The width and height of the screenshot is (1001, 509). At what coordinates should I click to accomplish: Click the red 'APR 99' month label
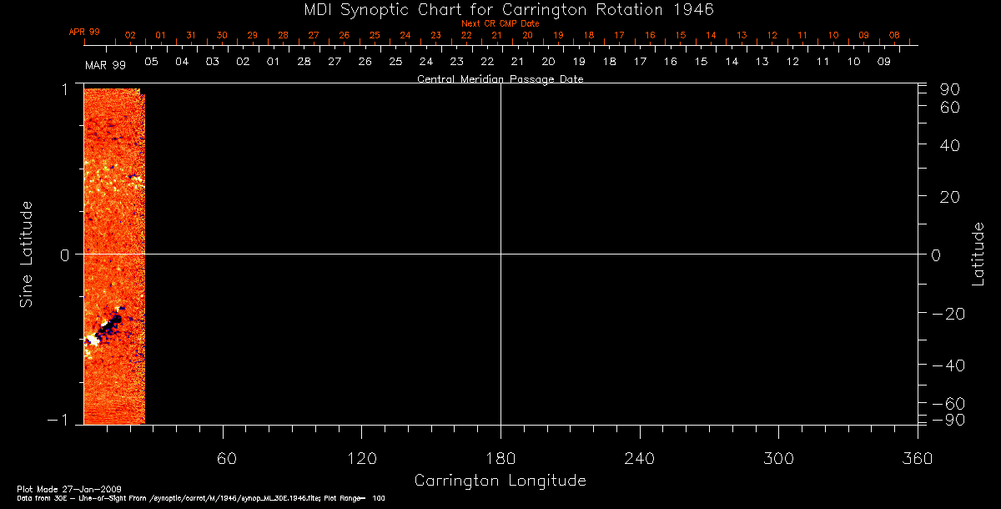click(x=84, y=32)
